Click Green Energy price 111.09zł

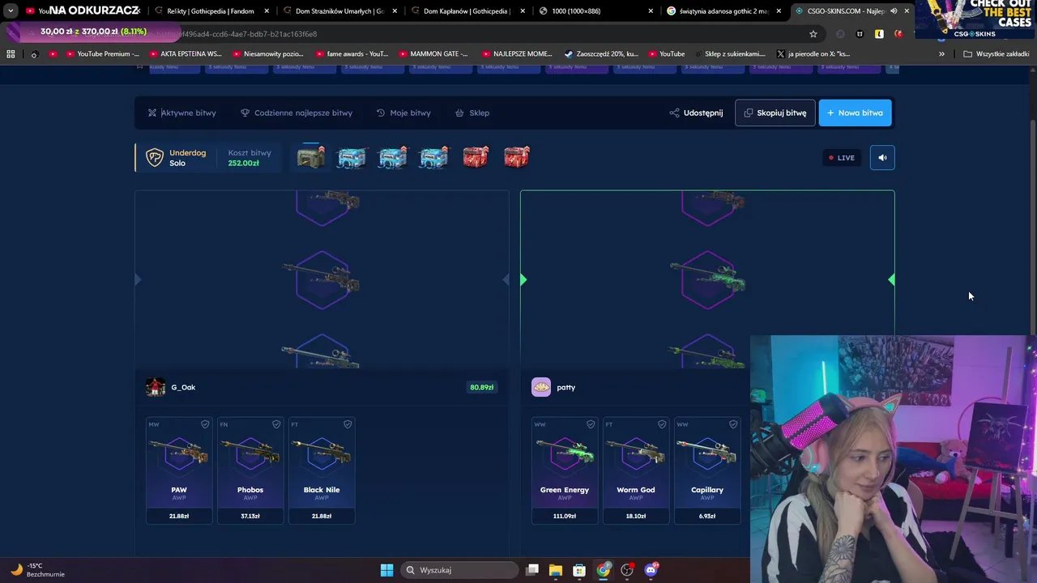(565, 516)
